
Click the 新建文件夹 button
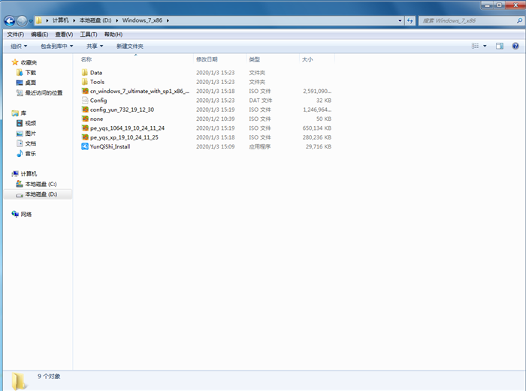tap(130, 47)
